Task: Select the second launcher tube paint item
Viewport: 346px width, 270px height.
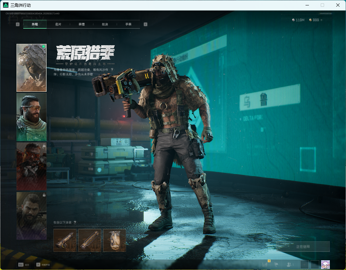Action: [90, 240]
